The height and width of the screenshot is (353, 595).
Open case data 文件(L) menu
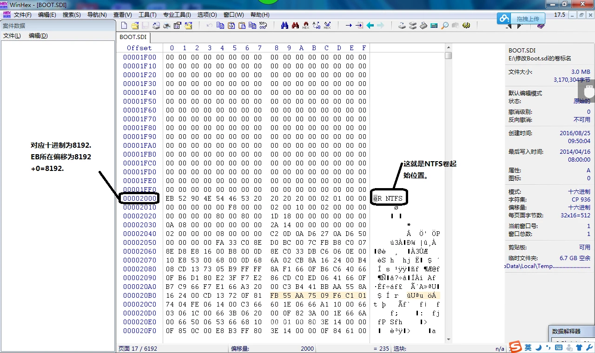pyautogui.click(x=12, y=36)
